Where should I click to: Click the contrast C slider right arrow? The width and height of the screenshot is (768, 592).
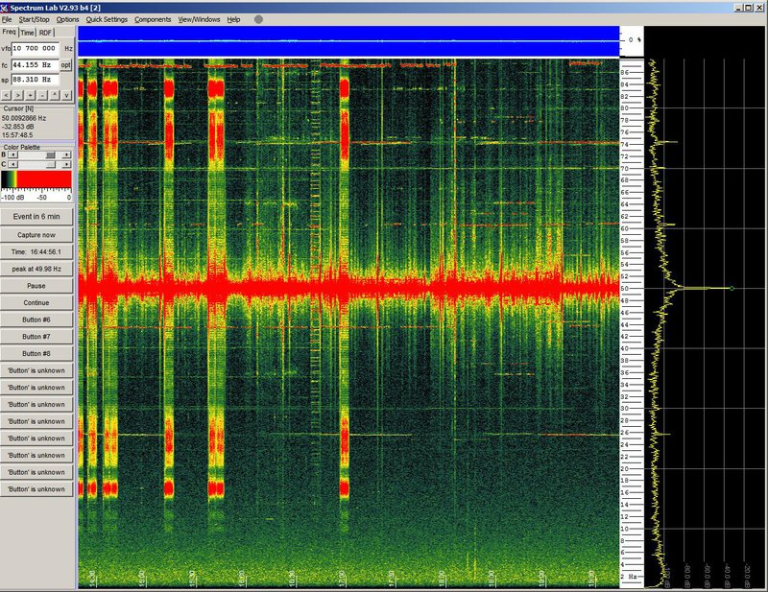69,165
